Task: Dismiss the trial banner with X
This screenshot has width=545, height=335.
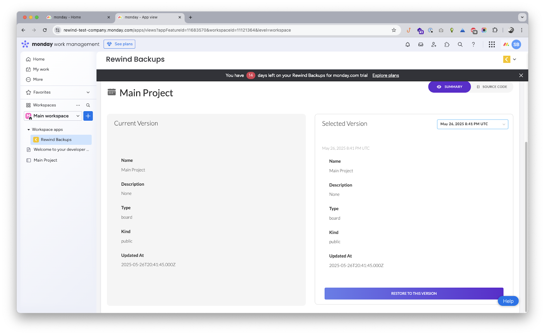Action: (521, 76)
